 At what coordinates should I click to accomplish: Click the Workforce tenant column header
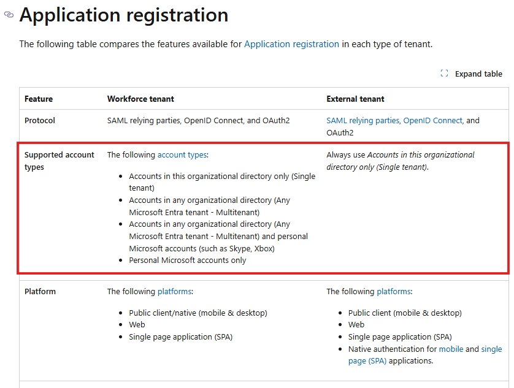tap(140, 99)
